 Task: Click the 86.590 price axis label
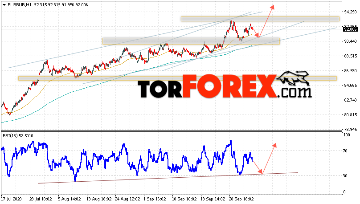point(350,71)
